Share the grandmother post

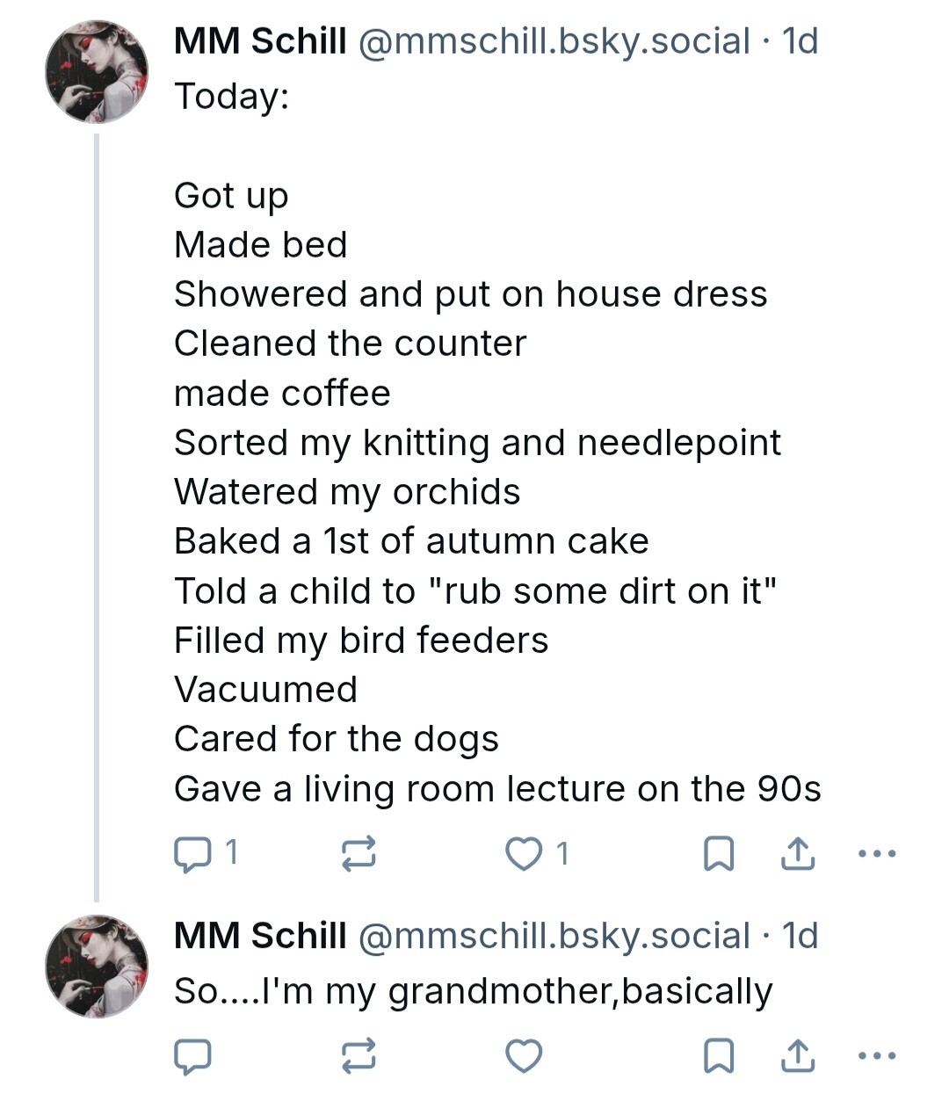pyautogui.click(x=797, y=1056)
